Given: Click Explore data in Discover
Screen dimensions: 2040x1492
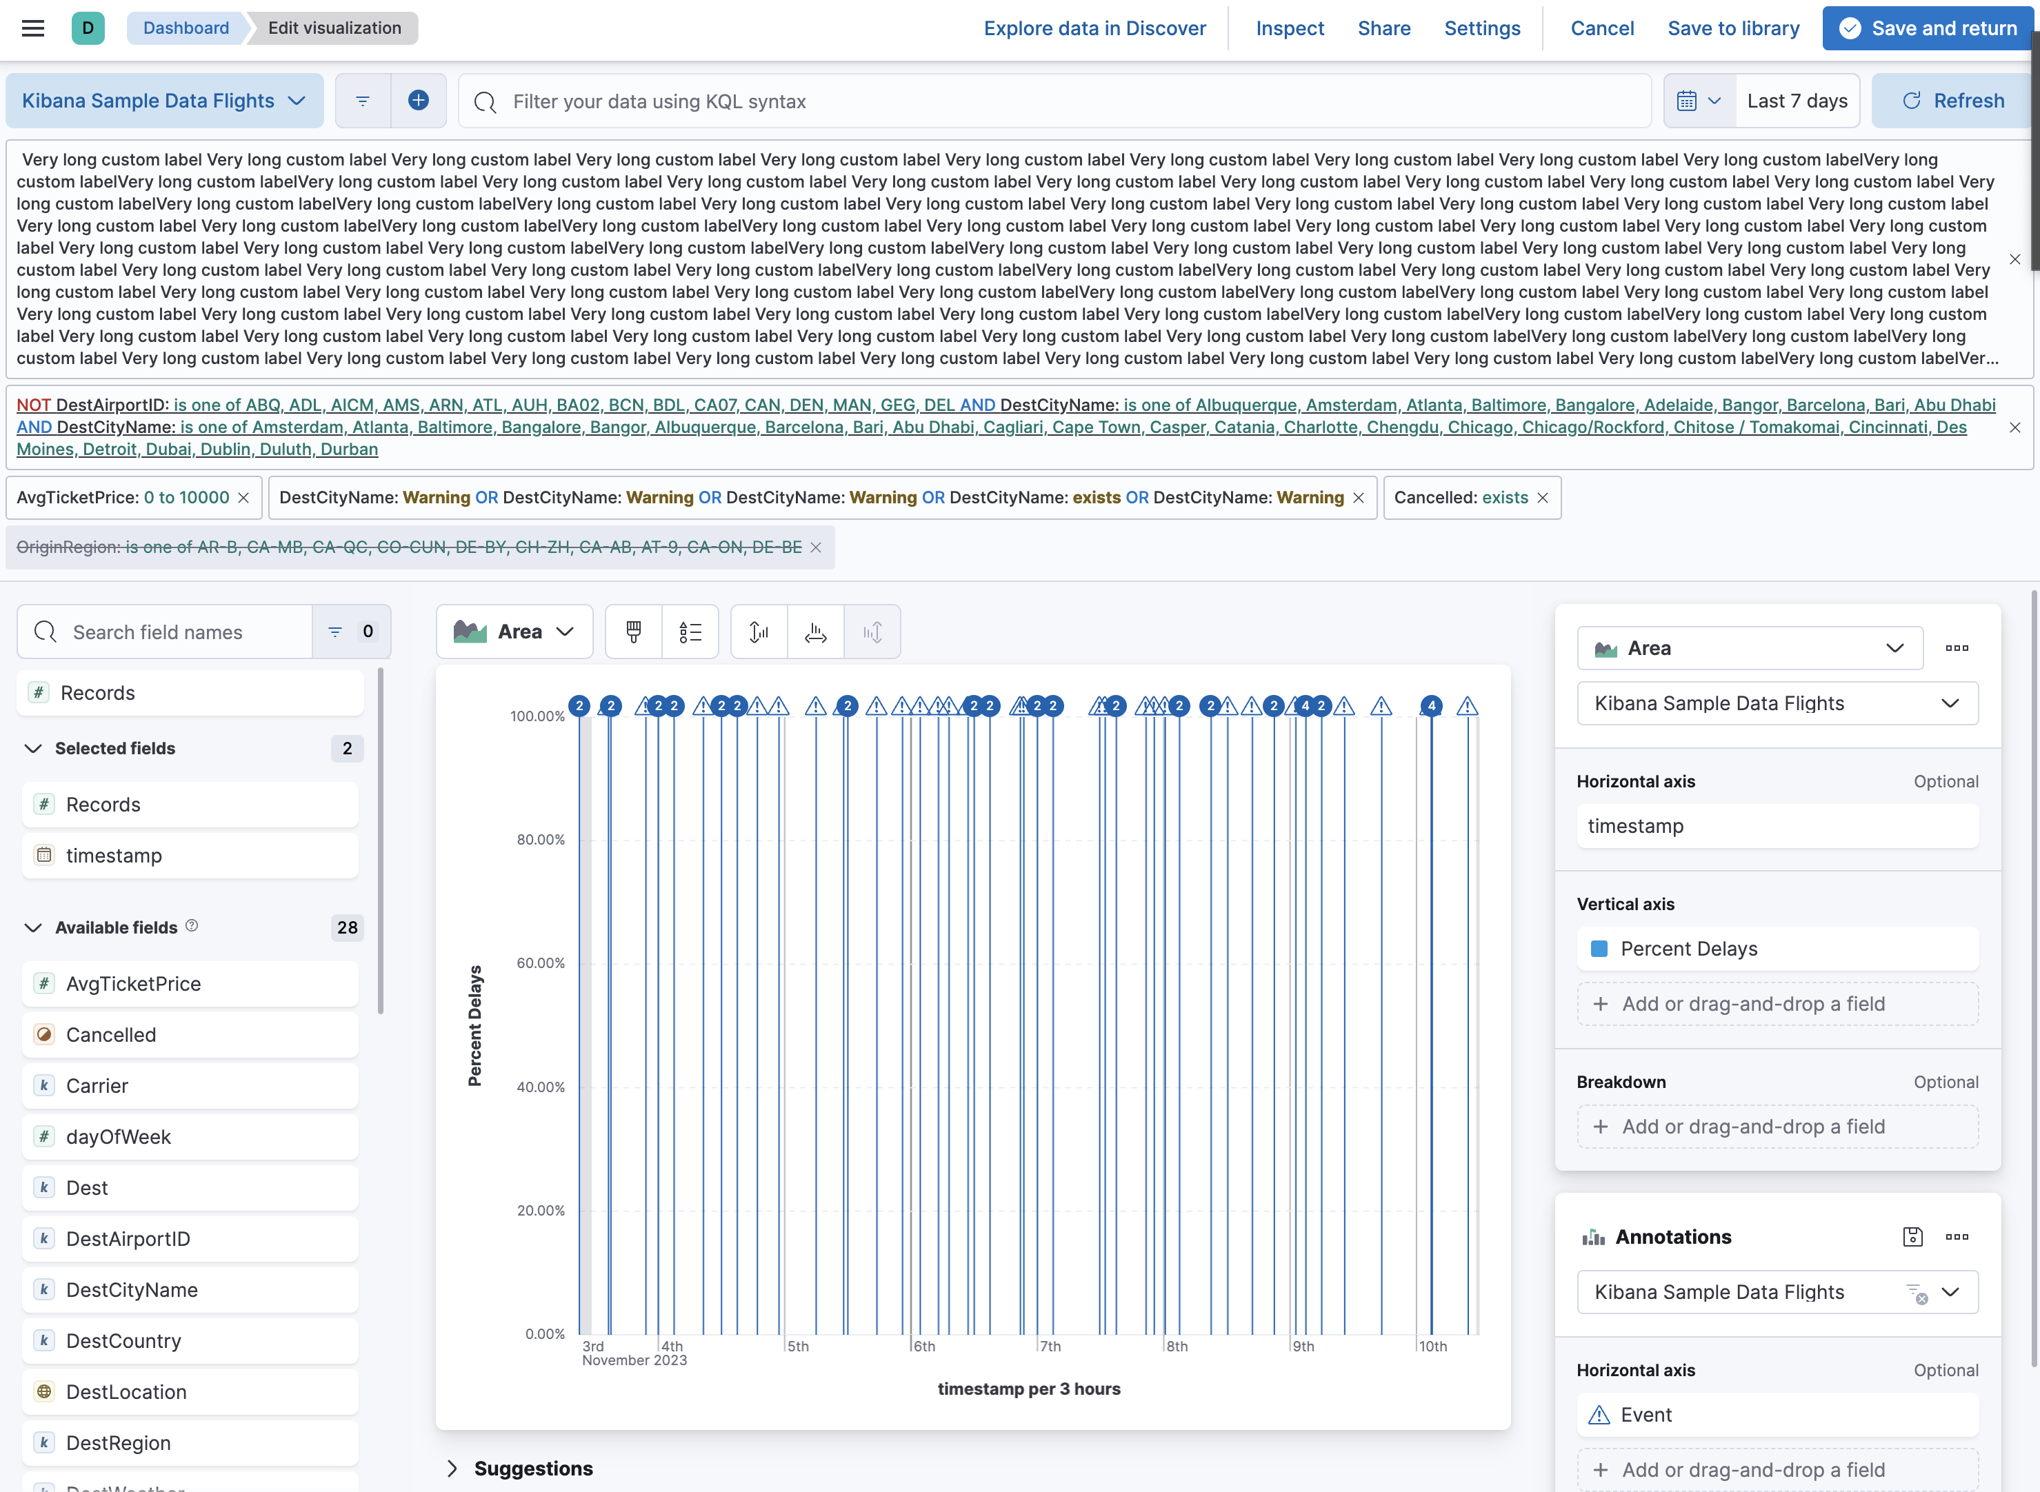Looking at the screenshot, I should [x=1094, y=28].
